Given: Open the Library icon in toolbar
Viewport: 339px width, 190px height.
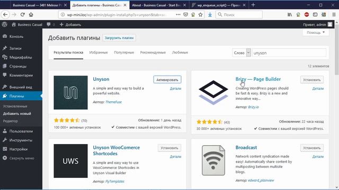Looking at the screenshot, I should pyautogui.click(x=290, y=15).
